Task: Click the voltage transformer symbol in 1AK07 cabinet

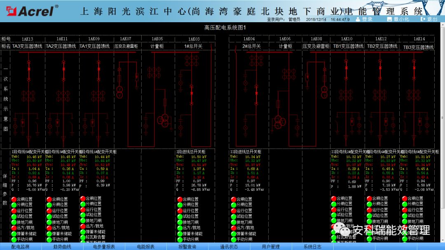Action: point(119,92)
